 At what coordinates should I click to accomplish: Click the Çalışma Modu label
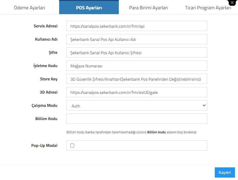pyautogui.click(x=44, y=106)
